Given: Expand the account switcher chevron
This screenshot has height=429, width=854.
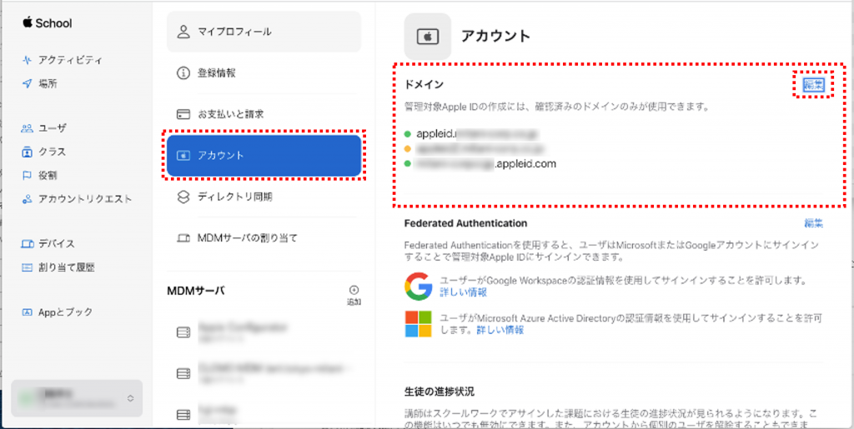Looking at the screenshot, I should point(129,398).
